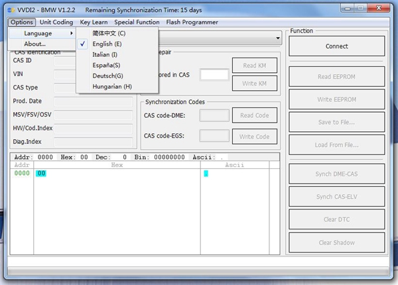
Task: Open the Options menu
Action: click(22, 23)
